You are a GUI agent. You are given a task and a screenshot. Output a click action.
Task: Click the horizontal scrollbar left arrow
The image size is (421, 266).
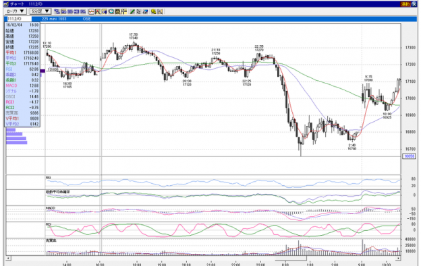point(8,258)
